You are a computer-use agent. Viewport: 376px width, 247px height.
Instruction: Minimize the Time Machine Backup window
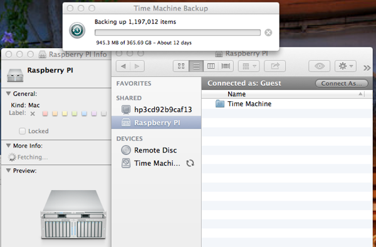click(x=81, y=8)
